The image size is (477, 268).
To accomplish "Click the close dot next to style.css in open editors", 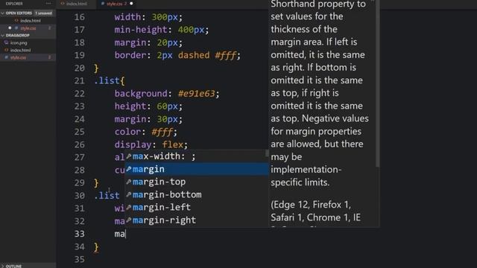I will tap(10, 28).
